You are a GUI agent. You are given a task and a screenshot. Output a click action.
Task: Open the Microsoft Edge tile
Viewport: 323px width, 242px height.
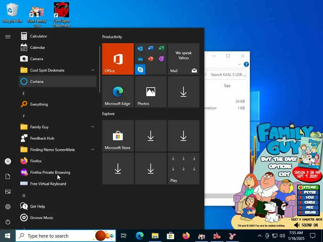point(118,92)
